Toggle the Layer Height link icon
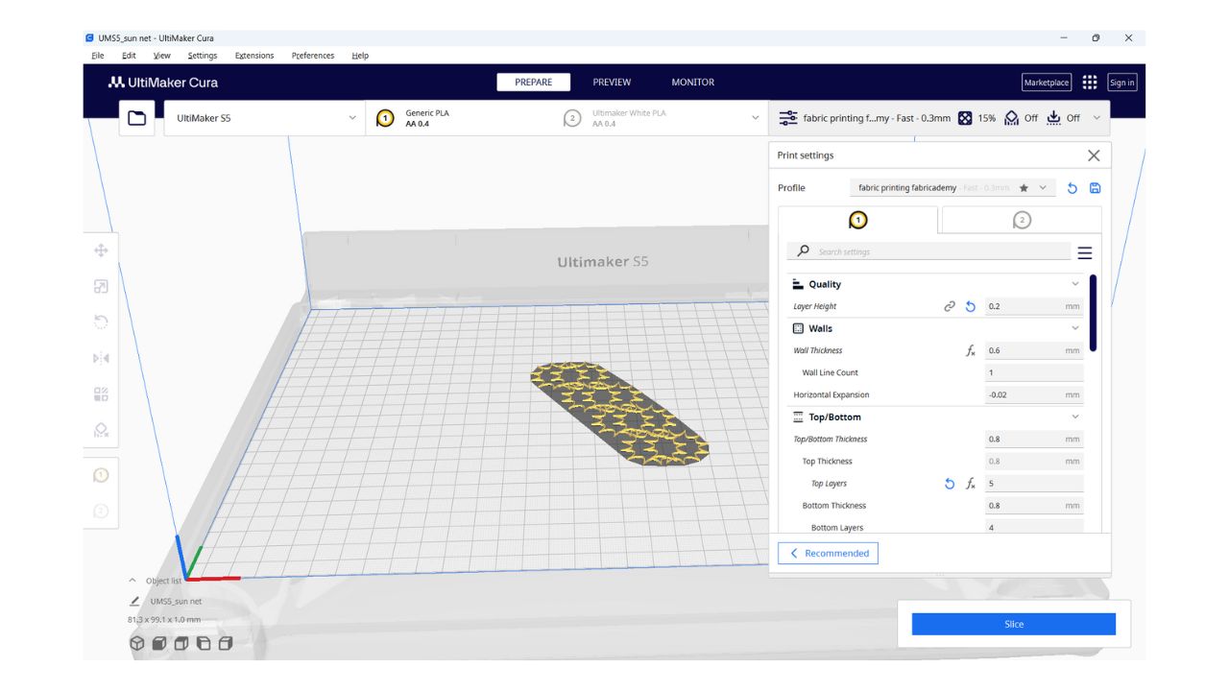The height and width of the screenshot is (691, 1229). (950, 307)
